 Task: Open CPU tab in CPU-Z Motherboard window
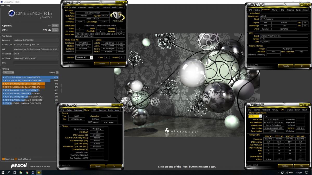(x=250, y=10)
